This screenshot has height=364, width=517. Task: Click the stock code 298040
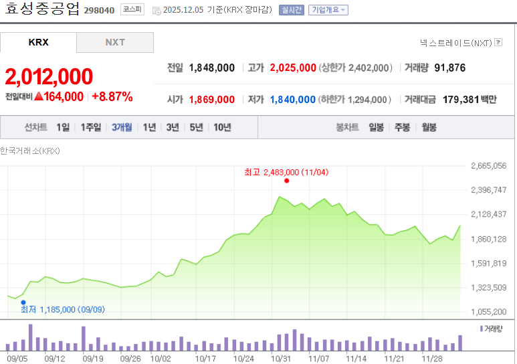pyautogui.click(x=99, y=11)
